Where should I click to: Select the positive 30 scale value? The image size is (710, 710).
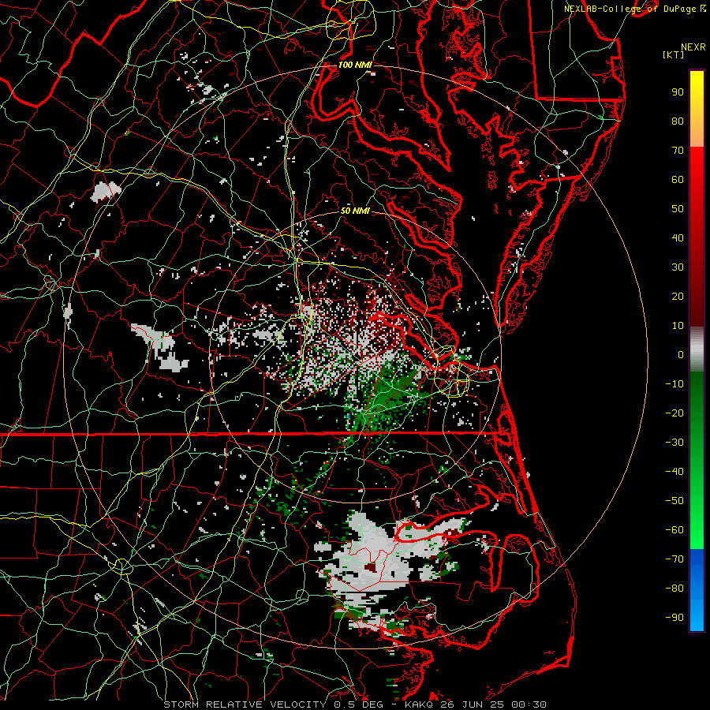[678, 267]
